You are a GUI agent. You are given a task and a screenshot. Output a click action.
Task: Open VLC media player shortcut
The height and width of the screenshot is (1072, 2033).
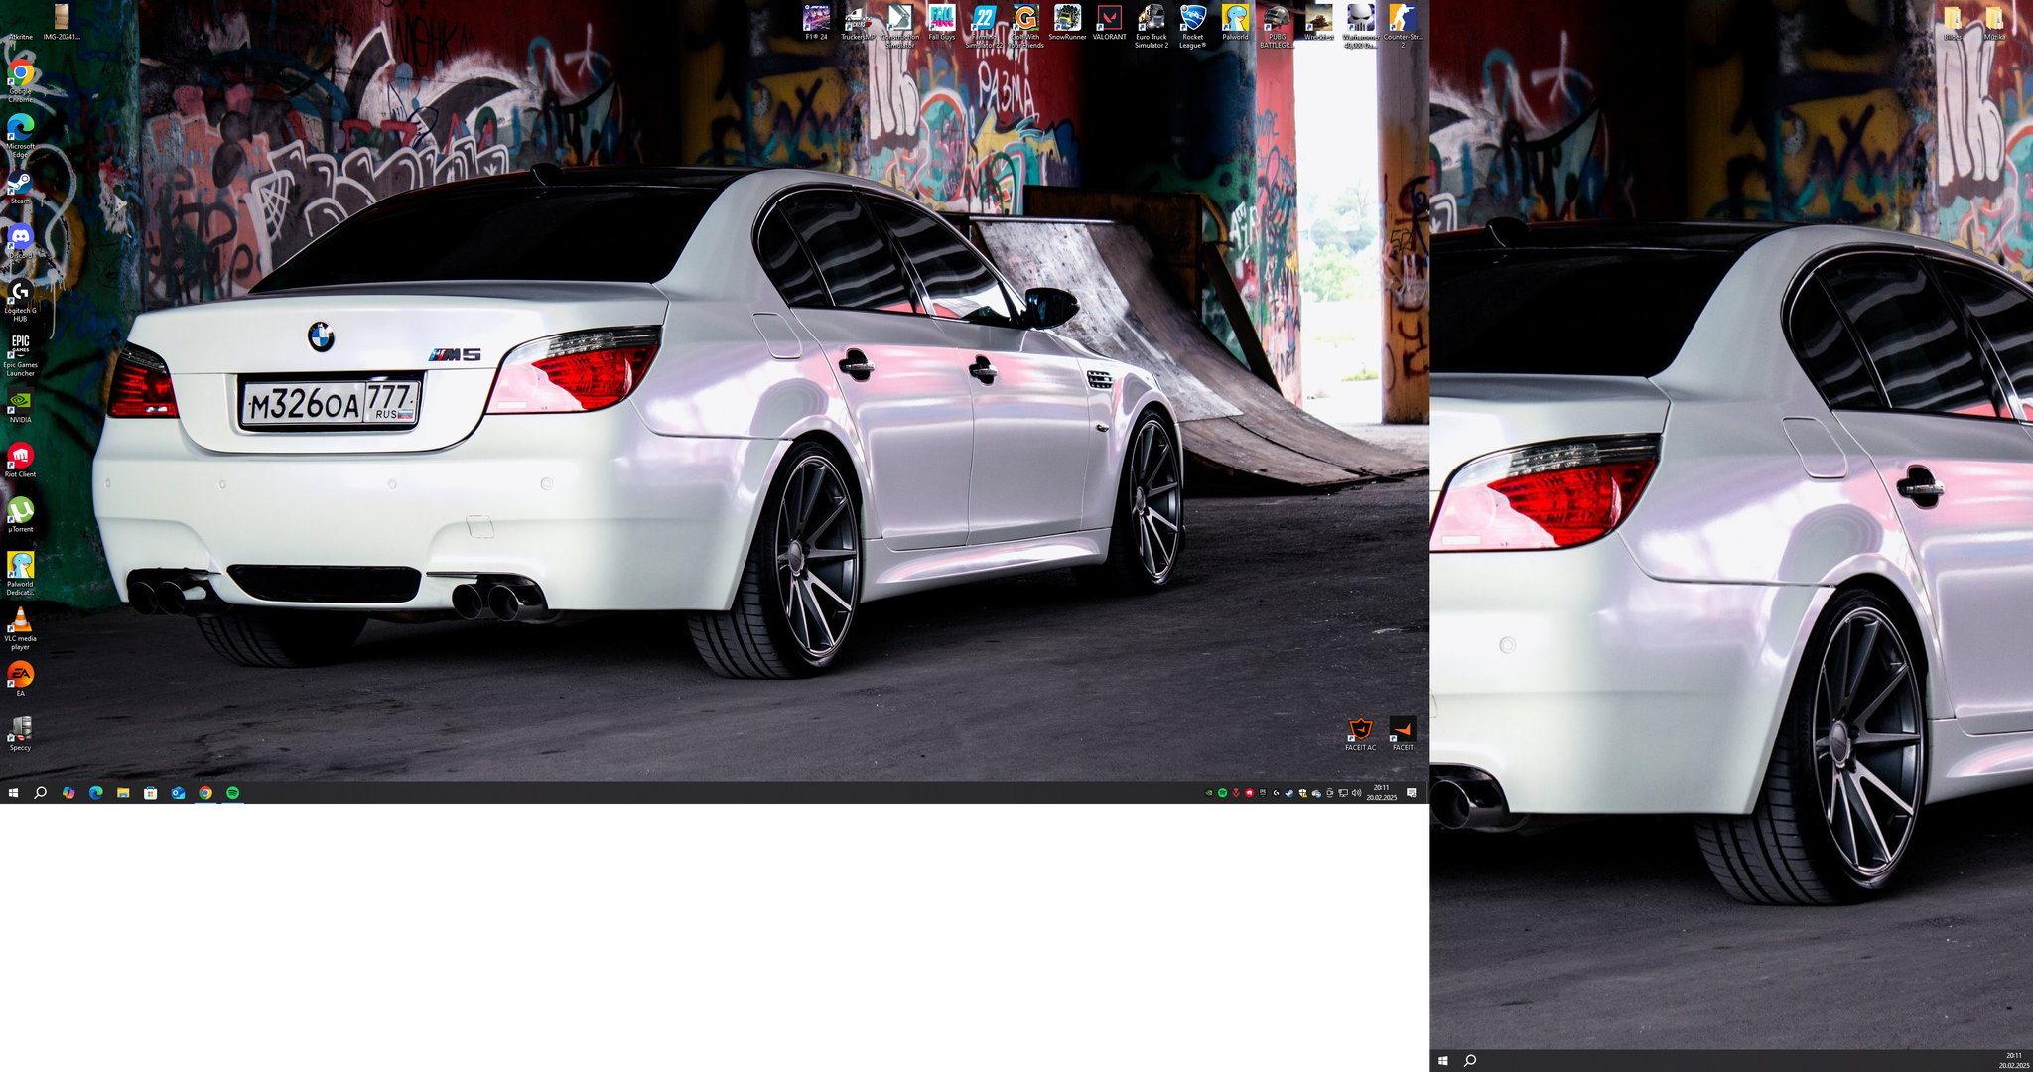tap(20, 628)
